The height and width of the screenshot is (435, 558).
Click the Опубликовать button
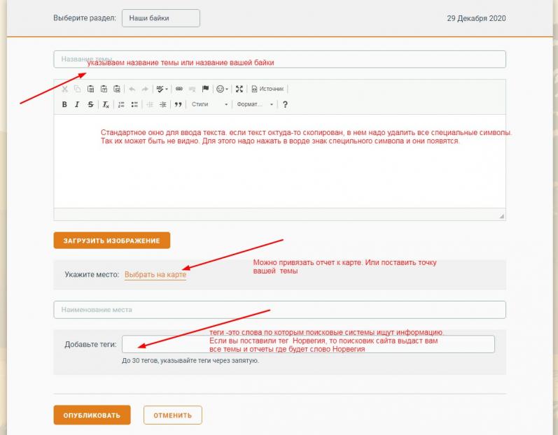click(92, 415)
